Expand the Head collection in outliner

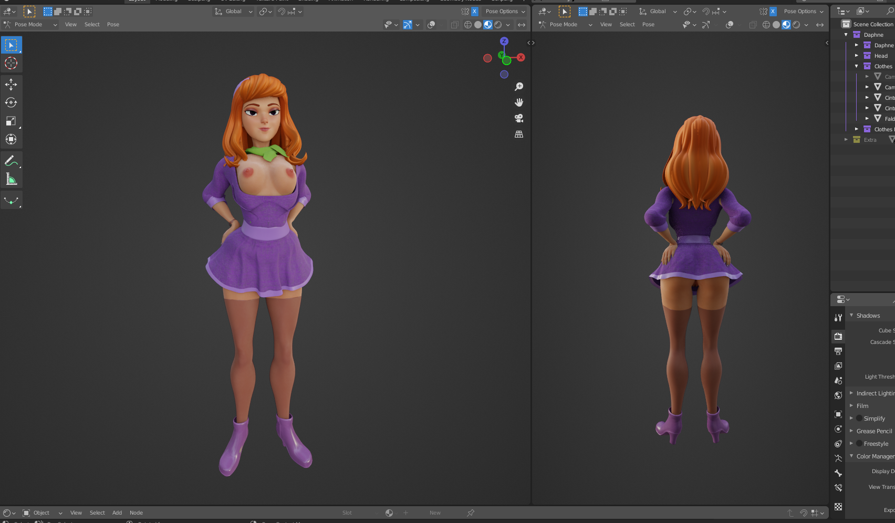[857, 56]
